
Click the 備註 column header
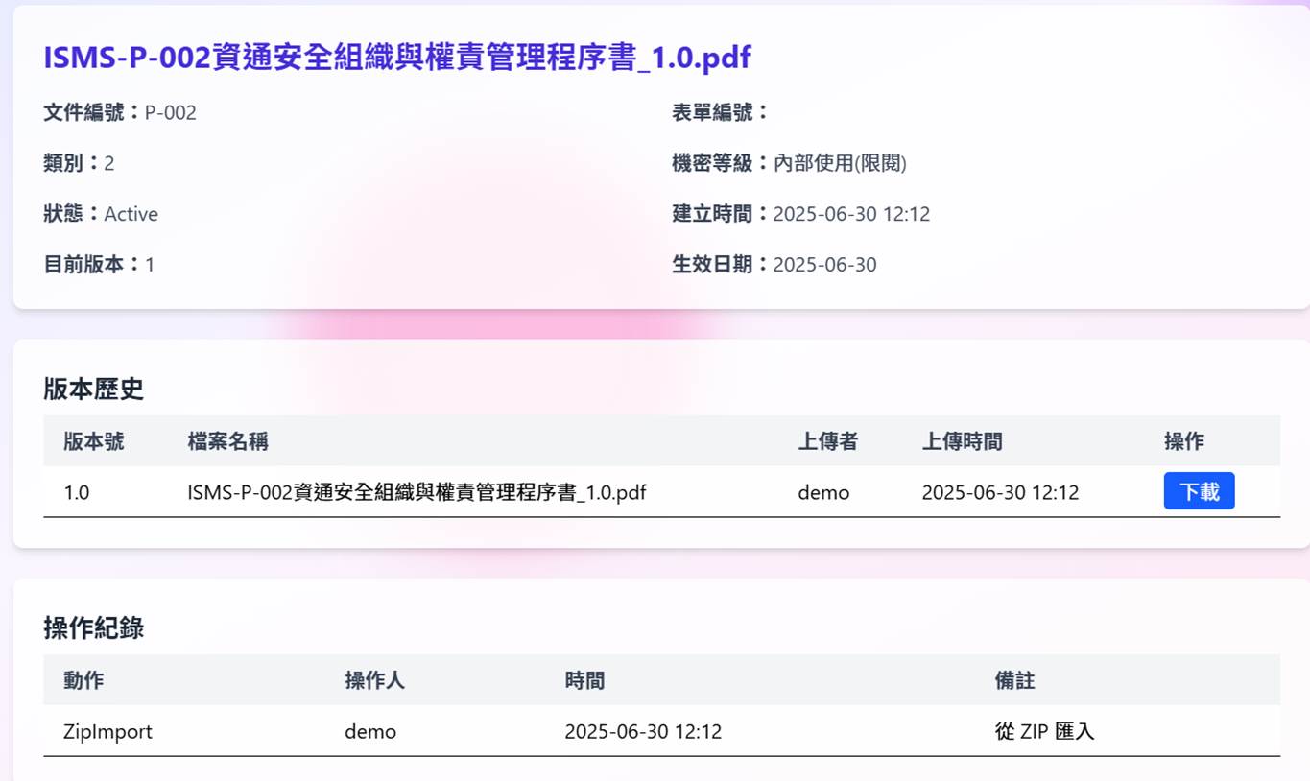1014,681
